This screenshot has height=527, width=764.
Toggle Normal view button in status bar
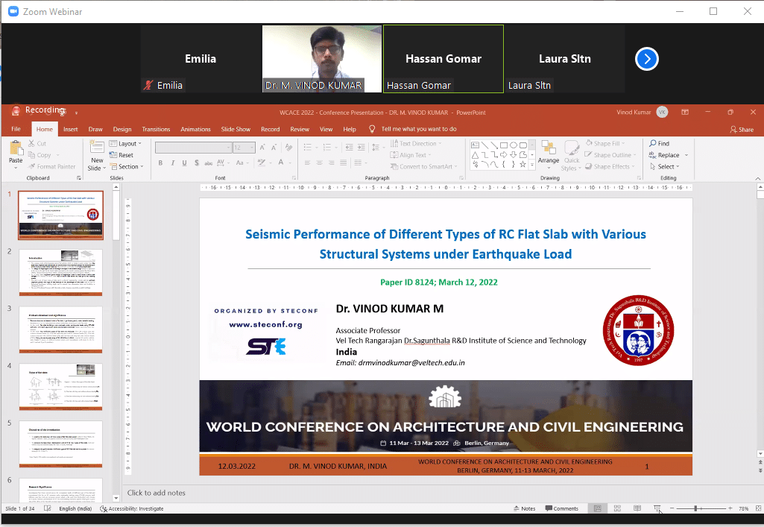point(598,508)
